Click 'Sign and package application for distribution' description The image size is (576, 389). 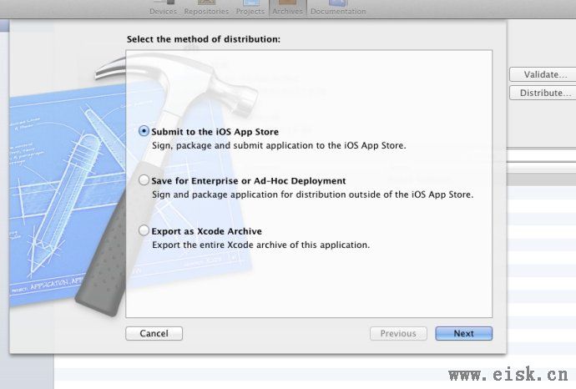[x=312, y=194]
